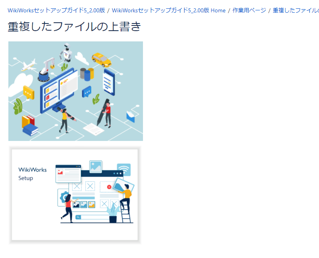Click the last breadcrumb starting with 重複したファイル

pyautogui.click(x=296, y=10)
